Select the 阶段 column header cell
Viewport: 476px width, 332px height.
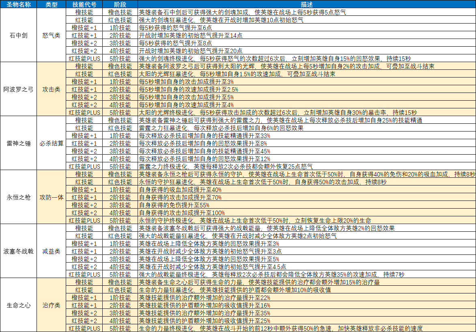120,4
